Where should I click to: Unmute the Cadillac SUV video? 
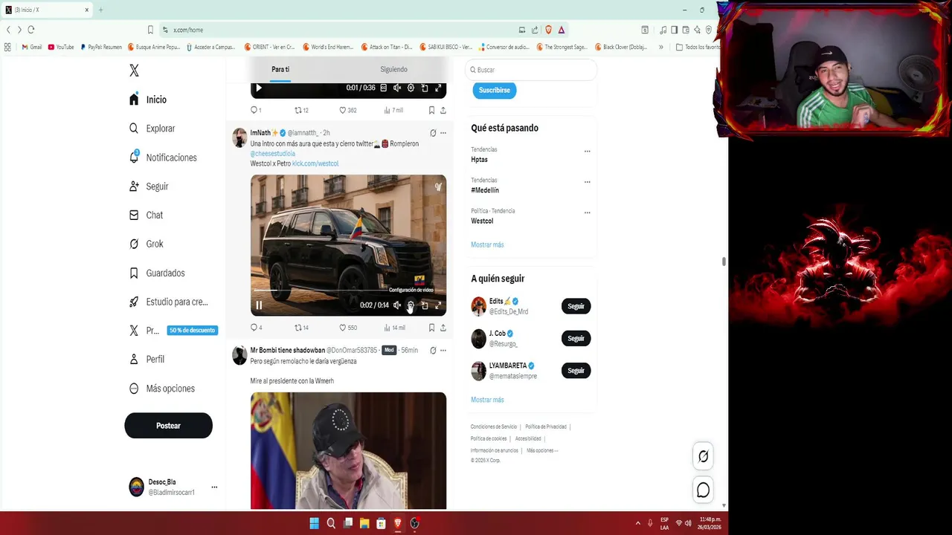(x=397, y=305)
